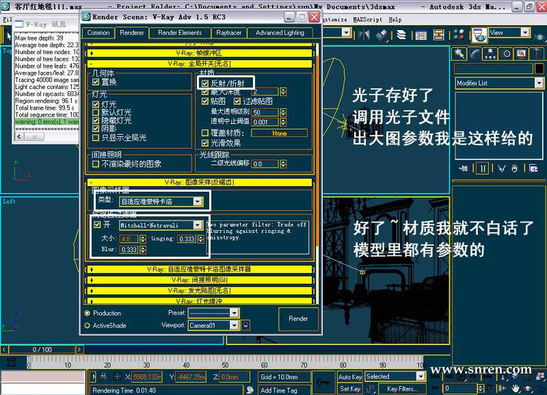Switch to the Render Elements tab
The image size is (547, 395).
tap(180, 33)
